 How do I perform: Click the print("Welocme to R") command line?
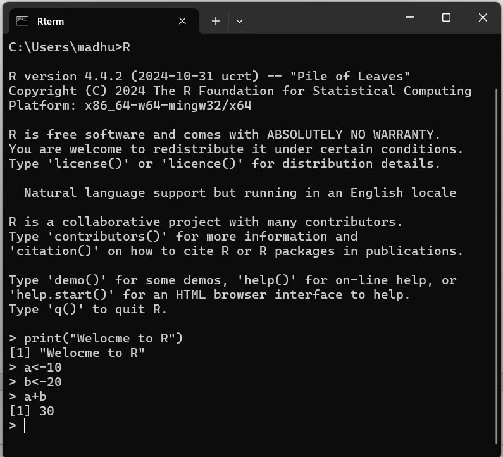[103, 338]
